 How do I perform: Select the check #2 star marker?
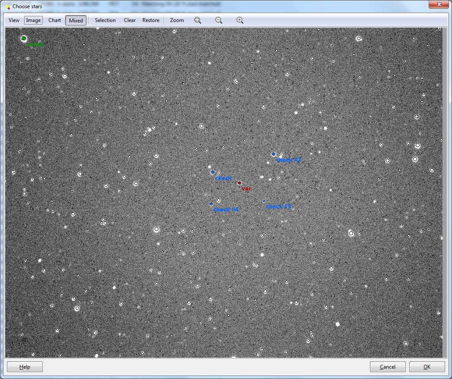pyautogui.click(x=274, y=154)
